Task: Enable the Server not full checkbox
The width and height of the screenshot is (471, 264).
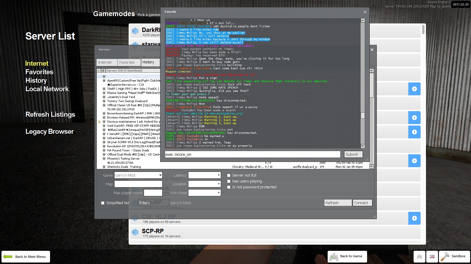Action: point(229,175)
